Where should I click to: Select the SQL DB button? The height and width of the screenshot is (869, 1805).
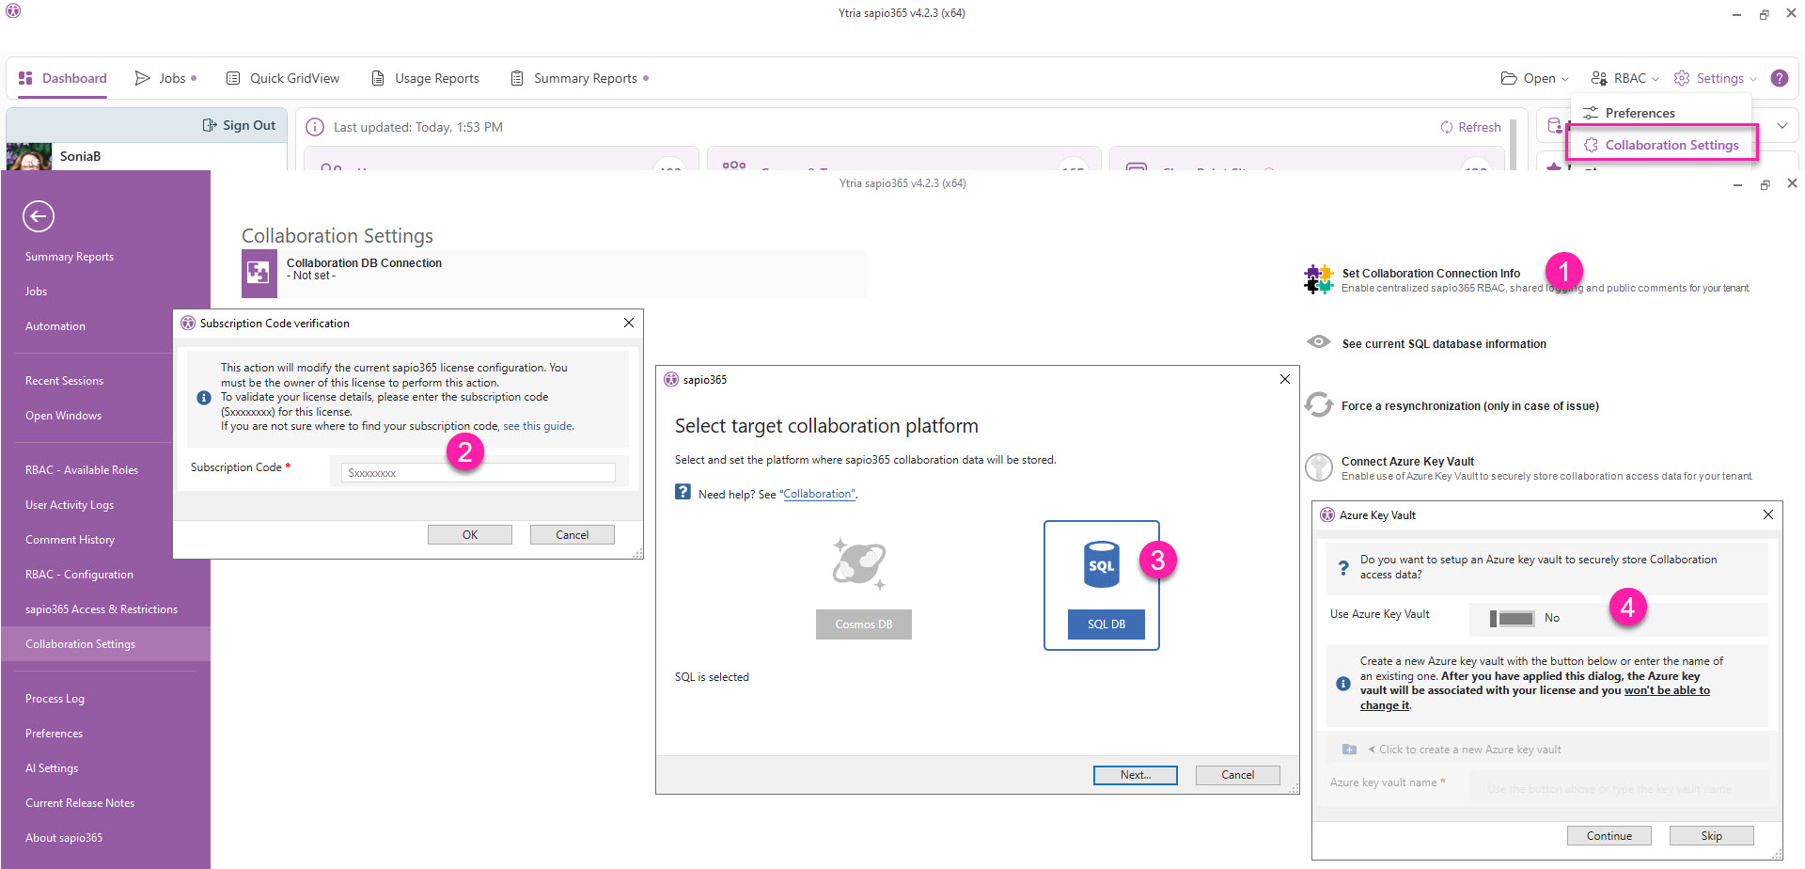(x=1107, y=624)
